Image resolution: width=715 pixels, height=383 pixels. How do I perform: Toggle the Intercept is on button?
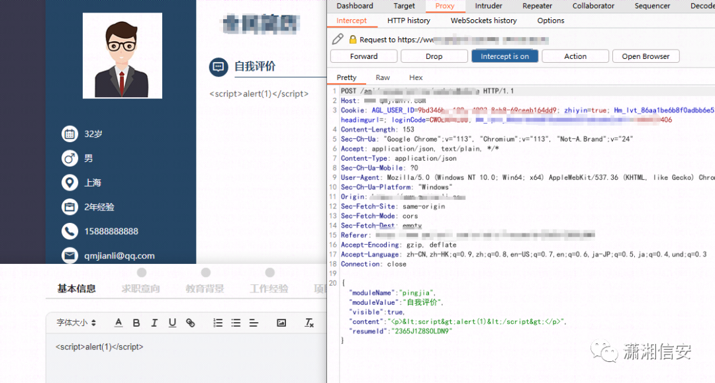tap(504, 56)
